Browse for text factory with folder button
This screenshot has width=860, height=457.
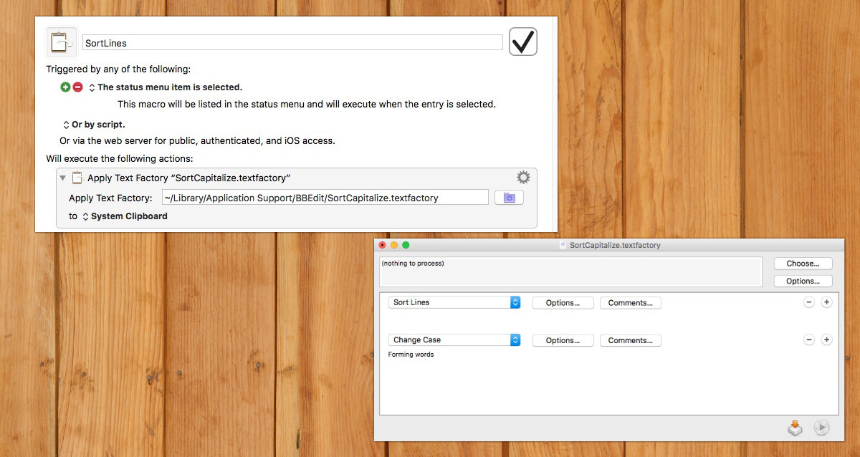click(509, 198)
